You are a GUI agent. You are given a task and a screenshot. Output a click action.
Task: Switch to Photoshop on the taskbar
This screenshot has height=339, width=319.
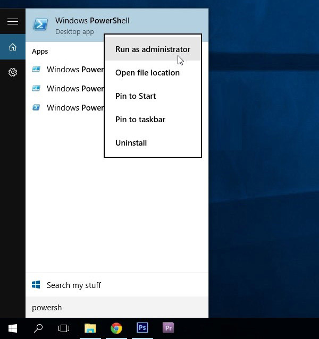[142, 328]
